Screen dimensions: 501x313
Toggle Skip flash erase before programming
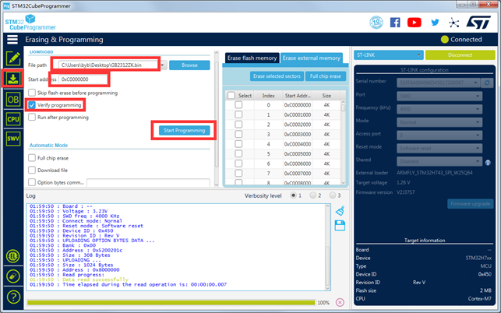[32, 93]
